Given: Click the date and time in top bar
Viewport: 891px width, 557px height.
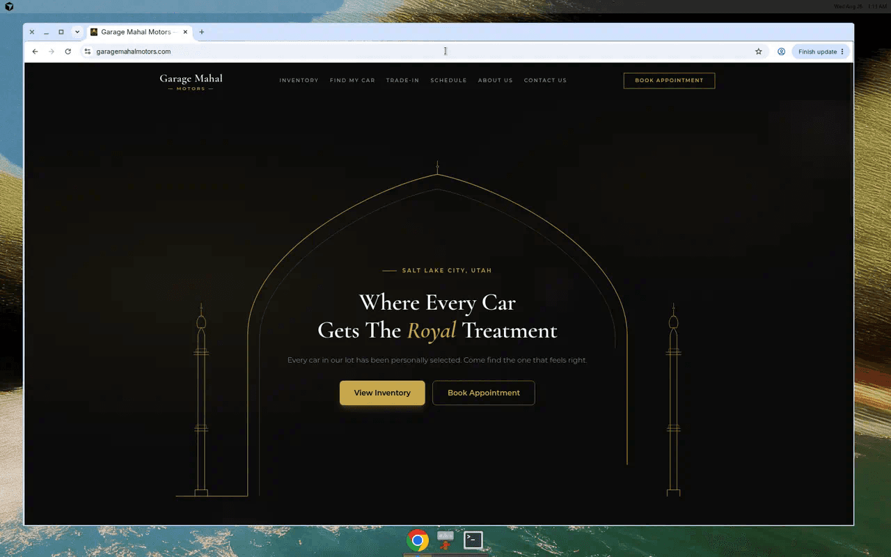Looking at the screenshot, I should (860, 6).
